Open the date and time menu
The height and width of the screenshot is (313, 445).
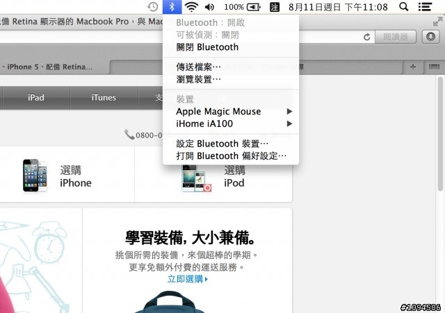coord(338,7)
